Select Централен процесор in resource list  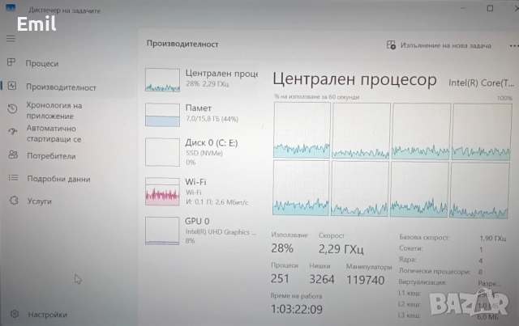201,79
